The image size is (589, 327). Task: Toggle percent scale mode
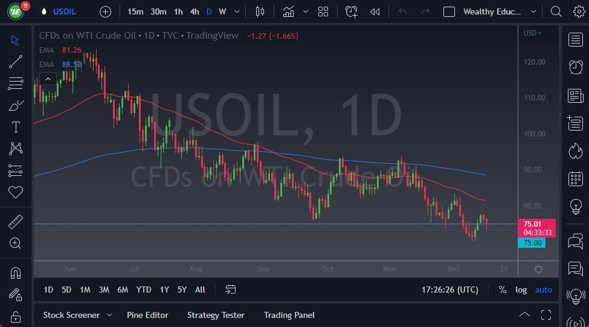click(502, 290)
